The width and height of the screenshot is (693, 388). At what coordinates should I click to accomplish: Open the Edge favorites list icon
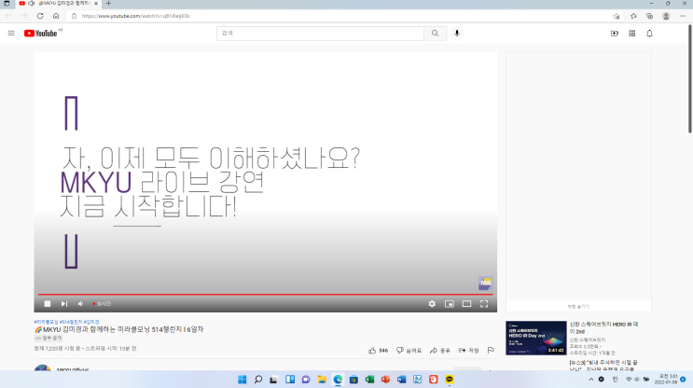point(633,16)
